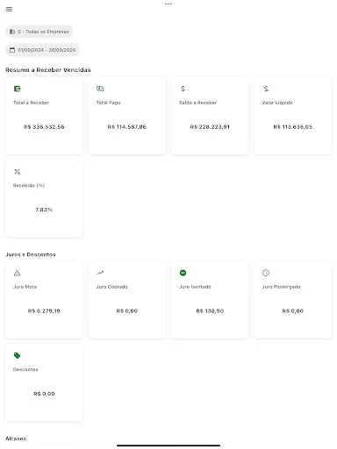Click the Atrasos section heading
This screenshot has height=449, width=337.
[16, 438]
